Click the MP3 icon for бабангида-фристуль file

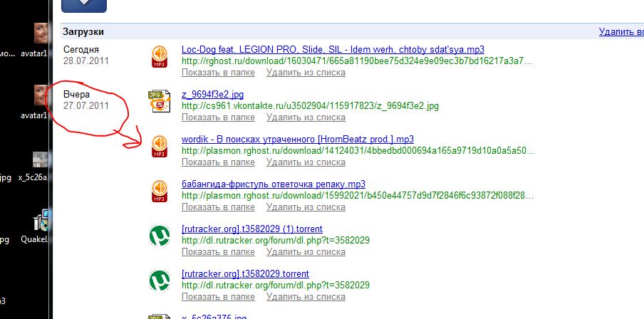click(159, 191)
